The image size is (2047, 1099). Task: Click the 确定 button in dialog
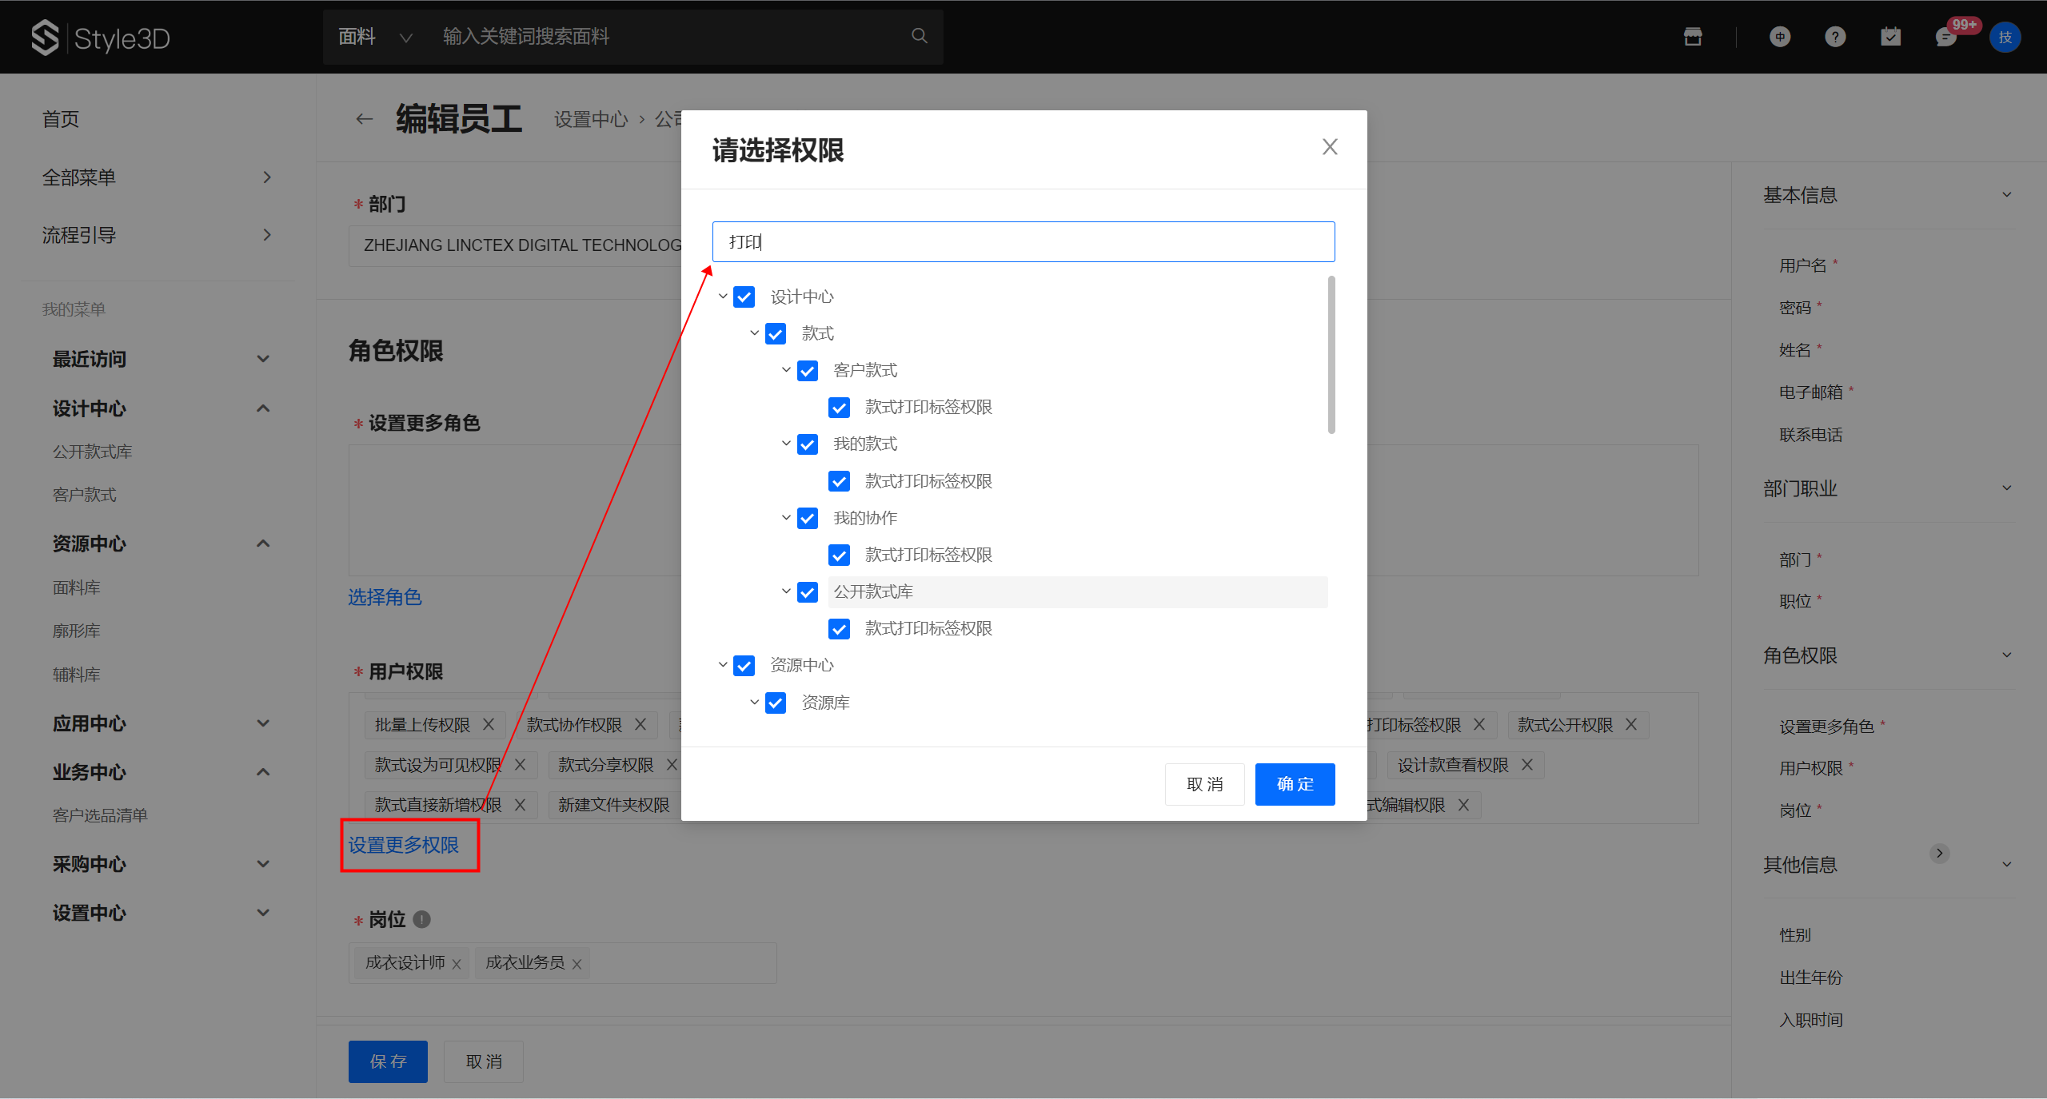point(1295,784)
